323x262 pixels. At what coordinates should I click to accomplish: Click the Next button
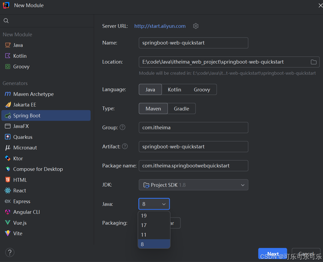click(273, 254)
